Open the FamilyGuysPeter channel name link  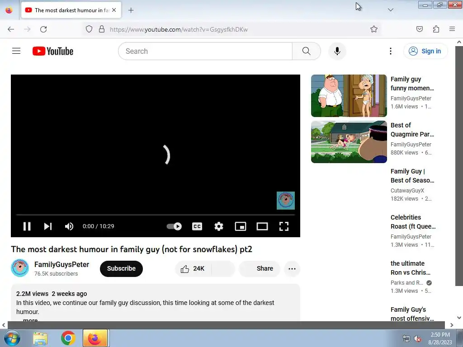(61, 264)
